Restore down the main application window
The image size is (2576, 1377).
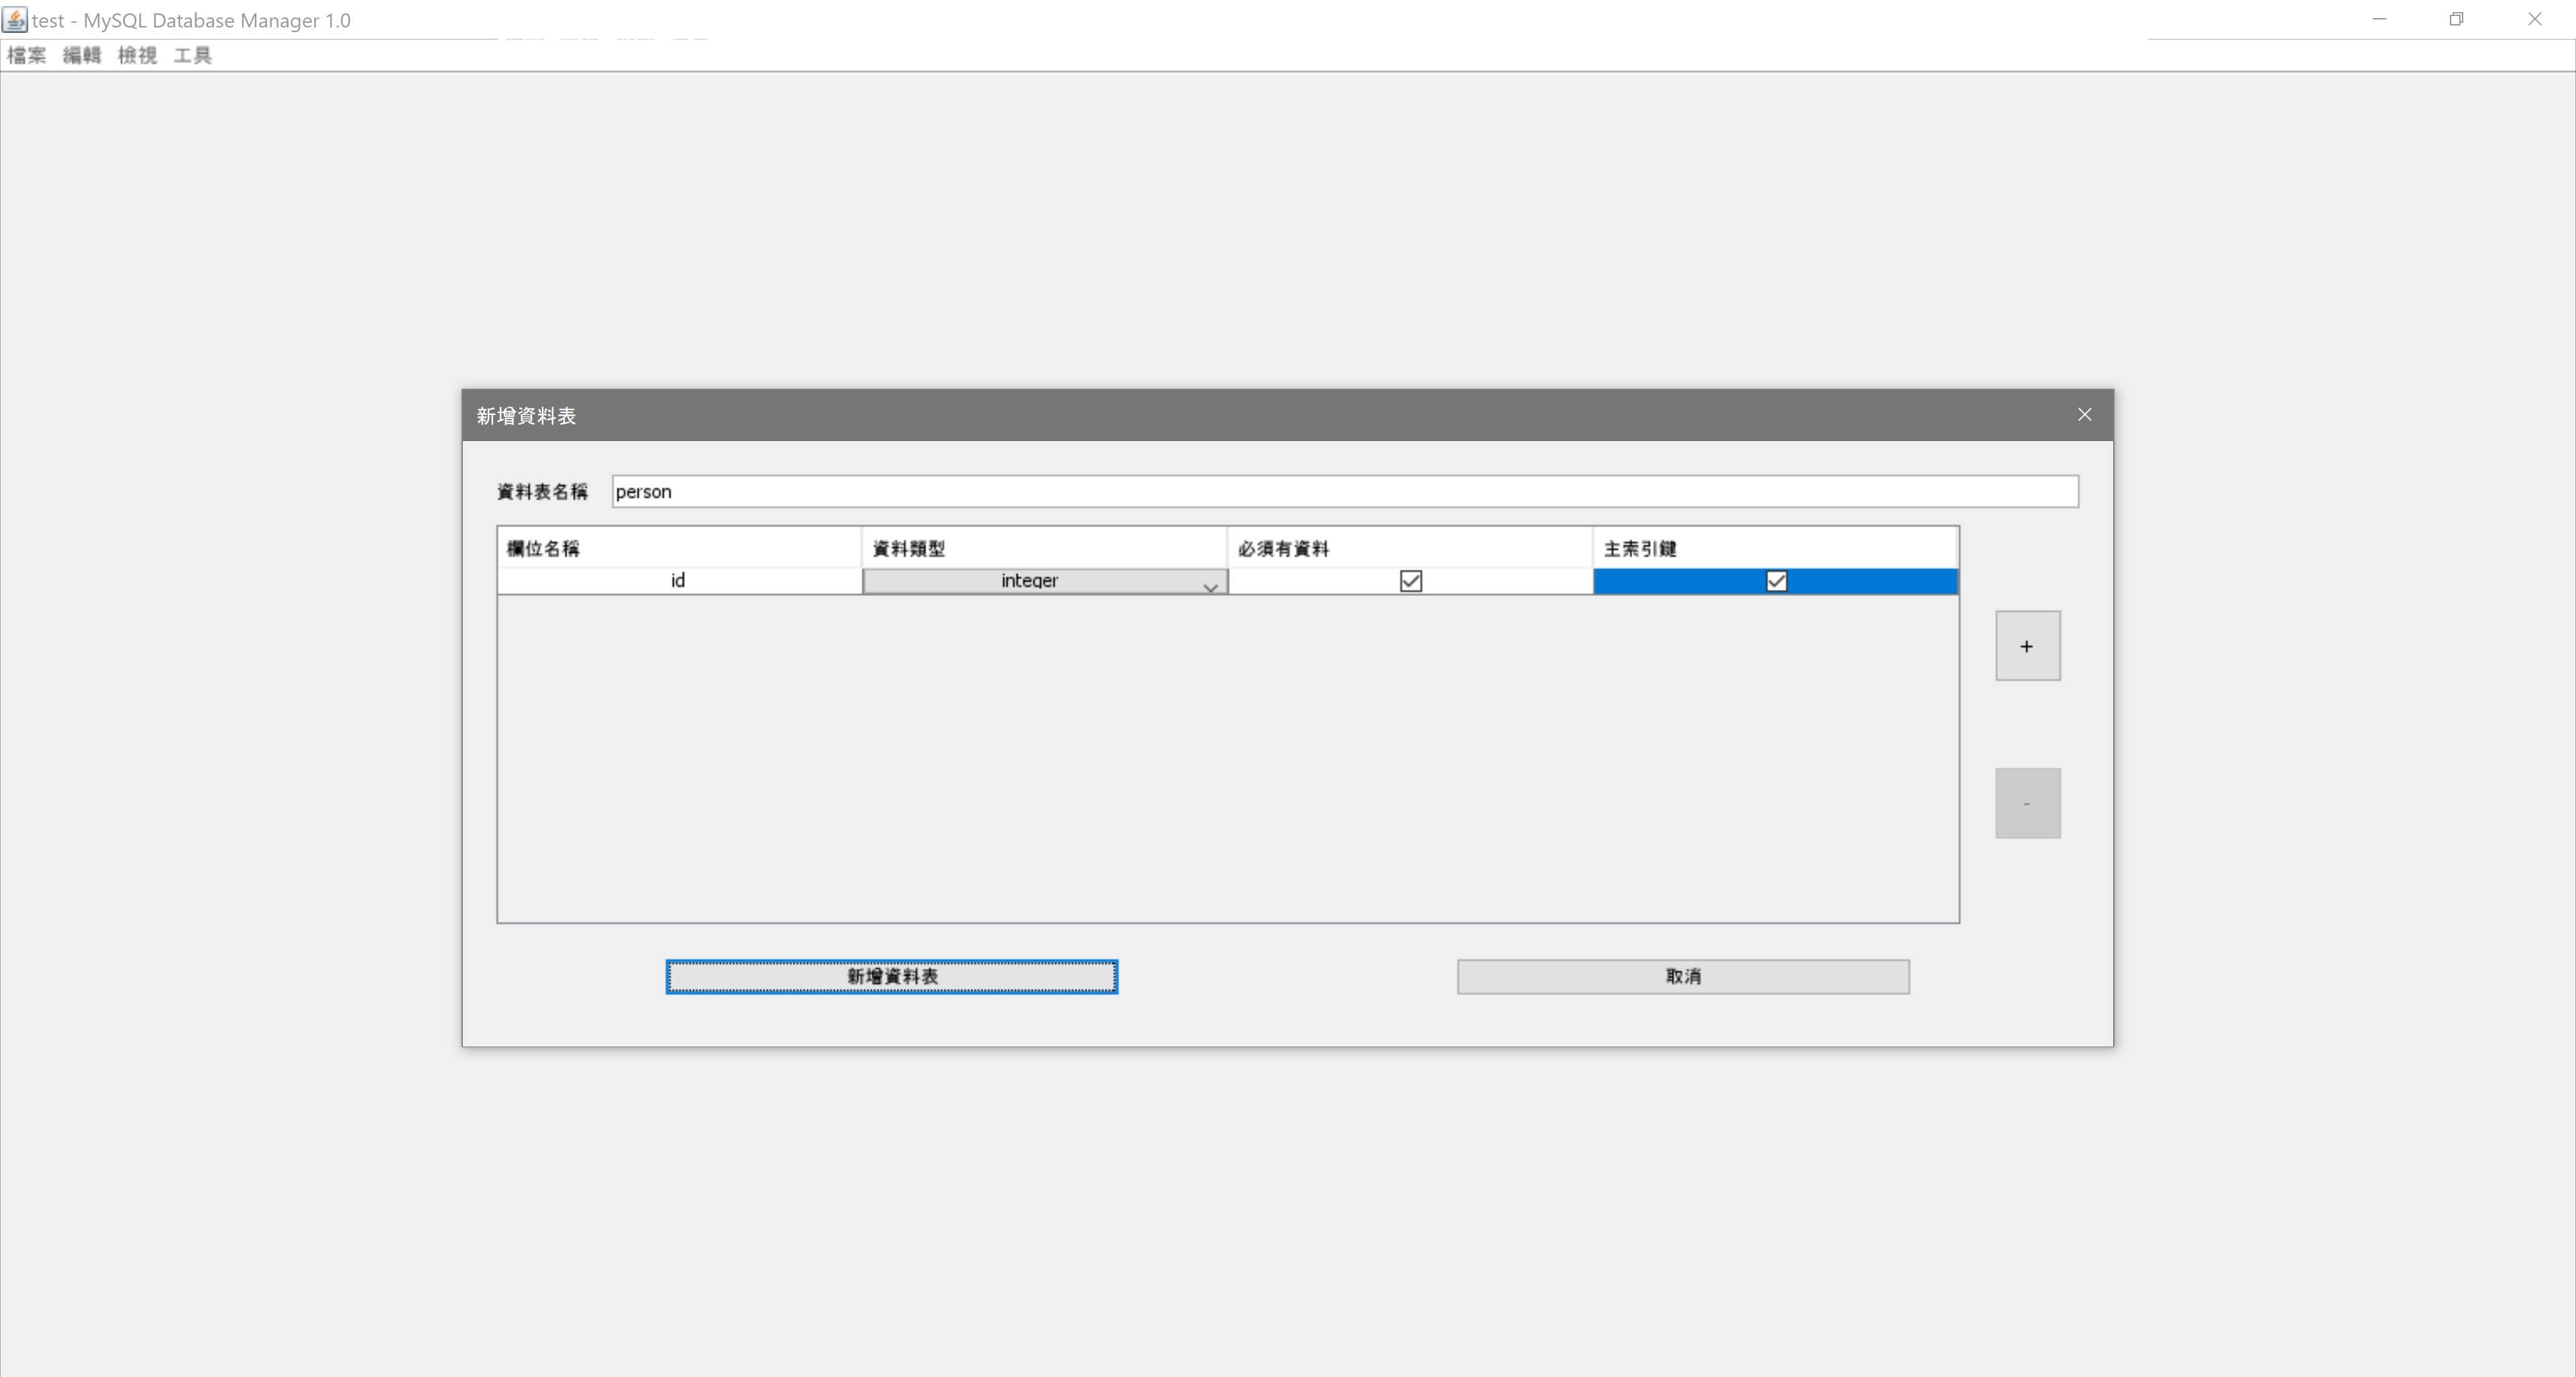(x=2456, y=19)
